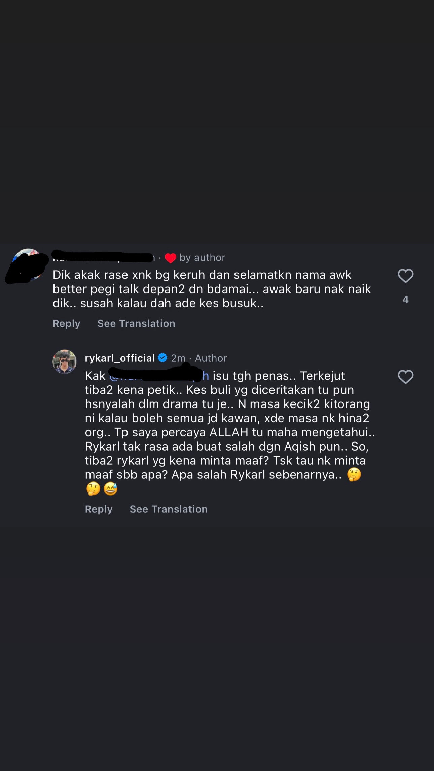Tap the 'Author' label beside 2m
This screenshot has width=434, height=771.
(x=211, y=358)
